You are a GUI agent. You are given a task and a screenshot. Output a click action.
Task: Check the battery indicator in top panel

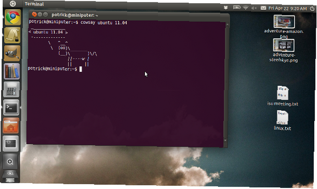pyautogui.click(x=237, y=8)
